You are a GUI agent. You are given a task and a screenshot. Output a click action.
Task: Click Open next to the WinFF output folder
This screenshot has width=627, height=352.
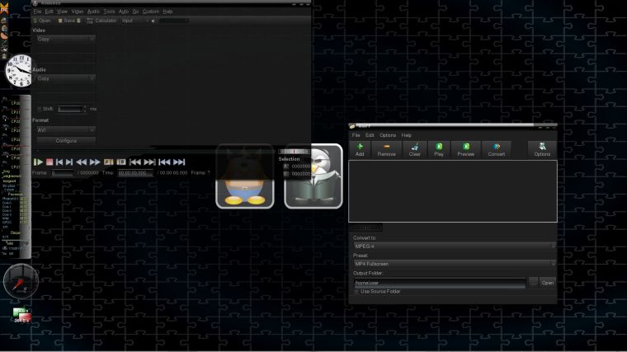tap(548, 283)
